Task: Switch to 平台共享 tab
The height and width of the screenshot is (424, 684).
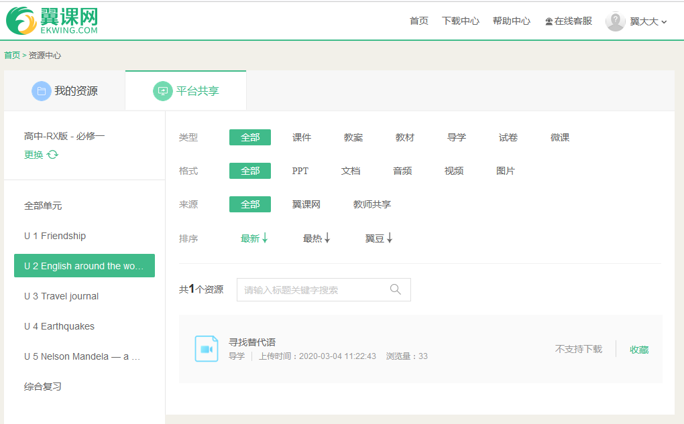Action: click(186, 90)
